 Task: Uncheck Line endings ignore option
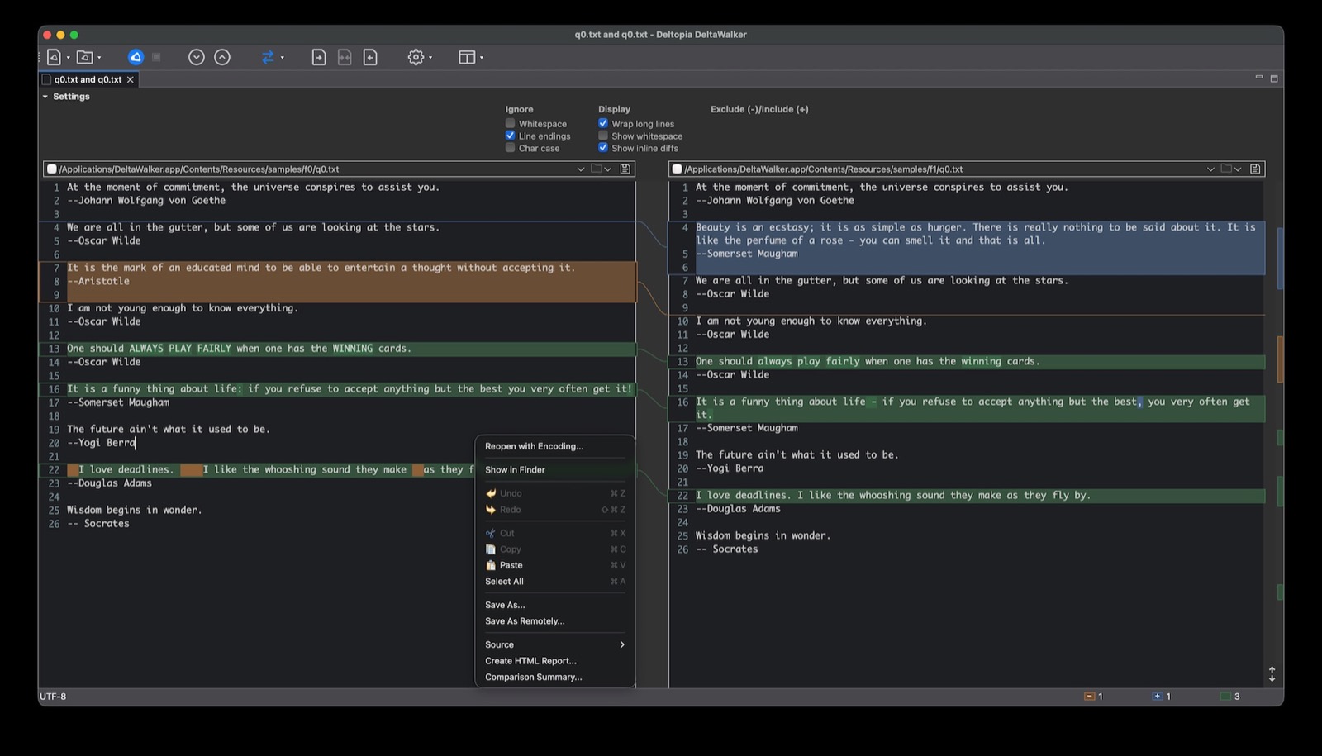point(510,136)
